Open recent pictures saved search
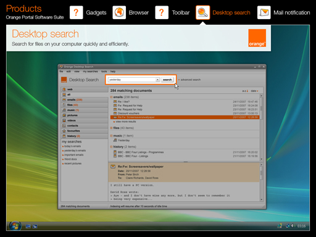The height and width of the screenshot is (237, 316). 73,164
